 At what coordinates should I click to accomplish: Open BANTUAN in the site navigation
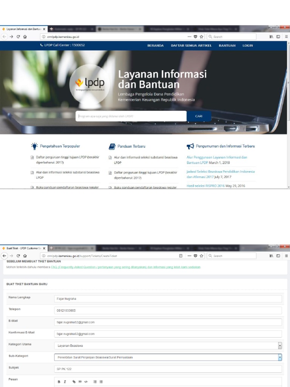(227, 45)
